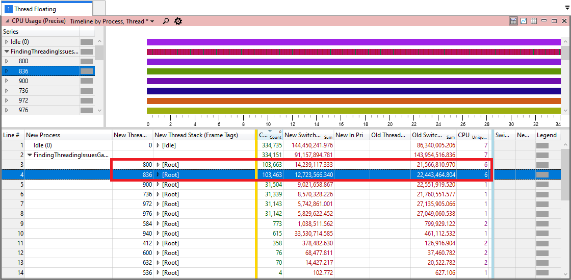Select thread id 536 in line 14
The height and width of the screenshot is (280, 571).
point(147,272)
